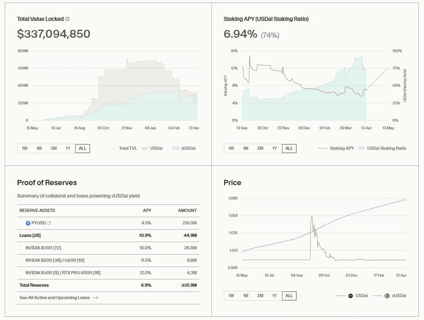This screenshot has height=320, width=424.
Task: Click the Total Value Locked info icon
Action: [67, 19]
